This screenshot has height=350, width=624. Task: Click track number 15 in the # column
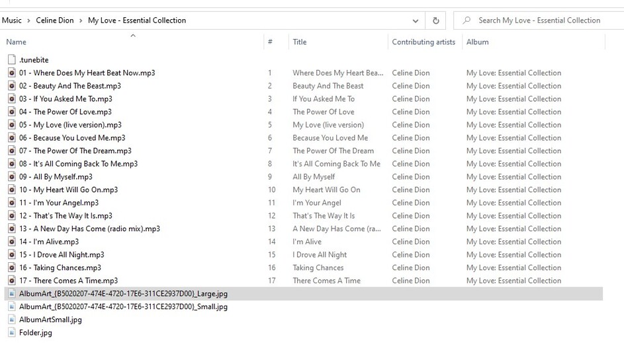tap(272, 255)
